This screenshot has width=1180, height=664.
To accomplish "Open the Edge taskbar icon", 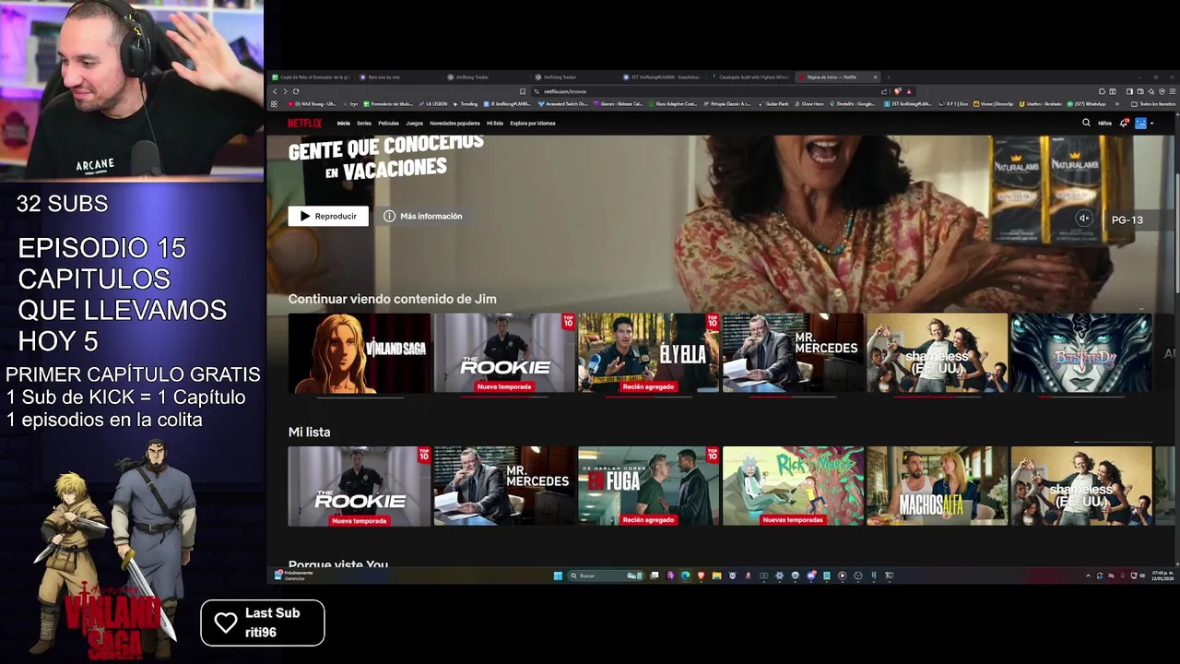I will coord(685,575).
